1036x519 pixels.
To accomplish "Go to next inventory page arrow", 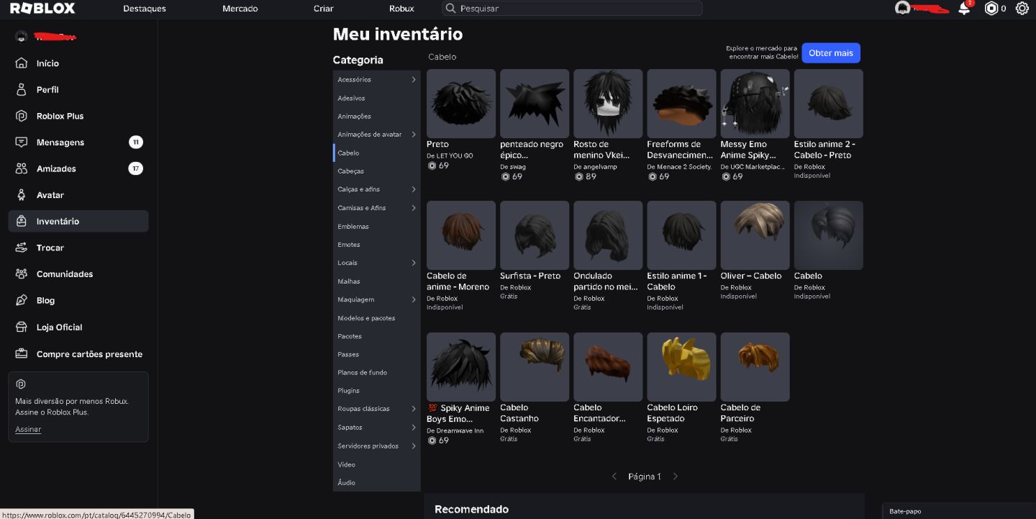I will pos(675,477).
